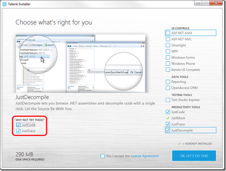This screenshot has width=226, height=171.
Task: Click the JustMock label
Action: point(178,118)
